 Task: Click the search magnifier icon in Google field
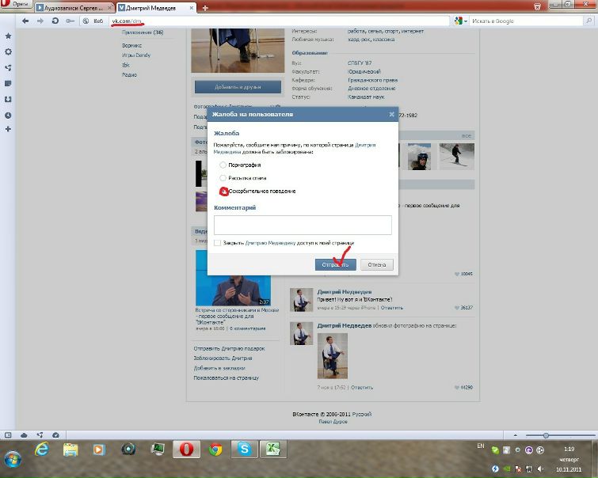pyautogui.click(x=588, y=21)
